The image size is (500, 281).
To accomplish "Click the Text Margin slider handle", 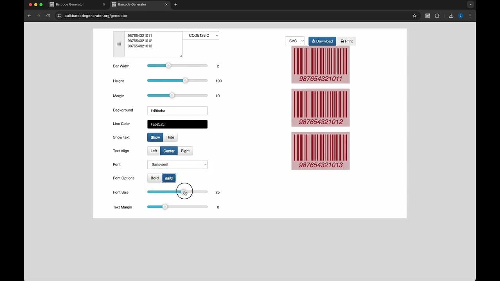I will click(165, 206).
